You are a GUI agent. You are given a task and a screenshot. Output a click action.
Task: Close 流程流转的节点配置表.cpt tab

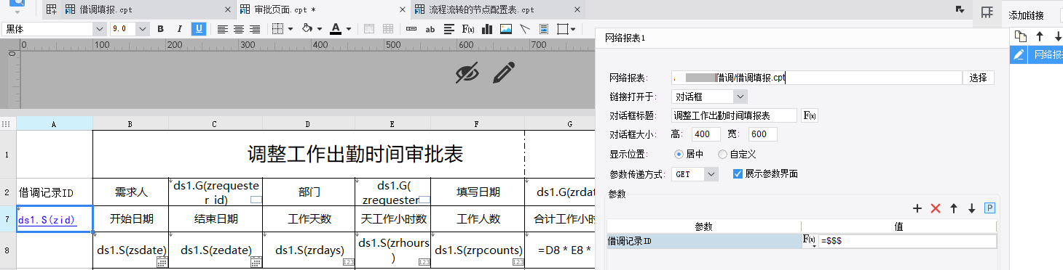577,10
